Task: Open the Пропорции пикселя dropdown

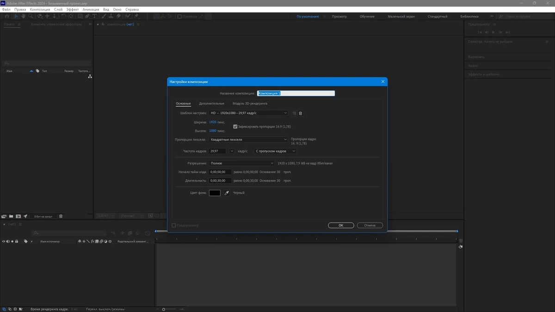Action: [248, 139]
